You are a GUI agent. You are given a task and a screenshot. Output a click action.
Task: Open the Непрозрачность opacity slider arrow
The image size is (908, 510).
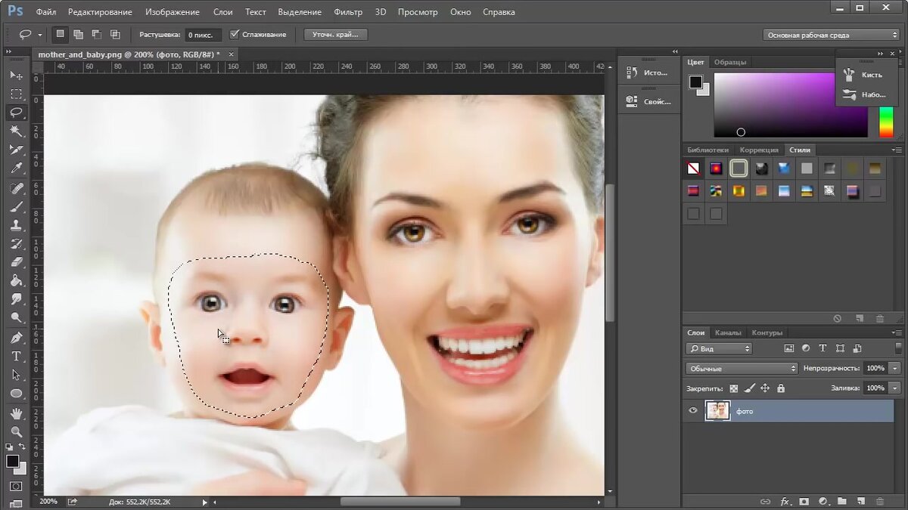click(x=895, y=368)
